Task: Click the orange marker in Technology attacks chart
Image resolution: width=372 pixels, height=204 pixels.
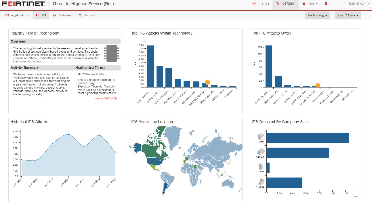Action: [x=207, y=82]
